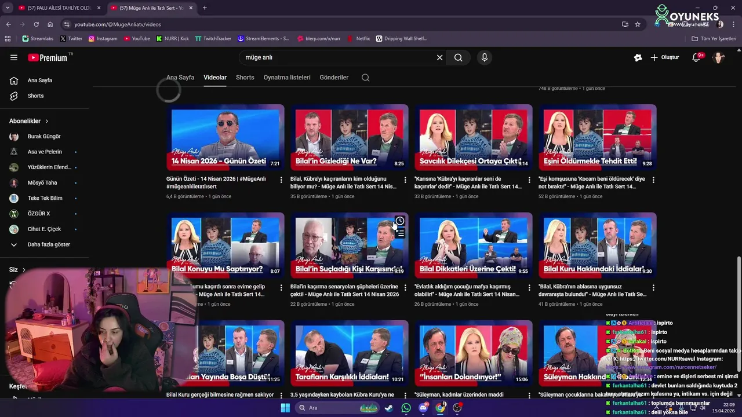Open Asa ve Pelerin subscription
The image size is (742, 417).
click(x=45, y=152)
